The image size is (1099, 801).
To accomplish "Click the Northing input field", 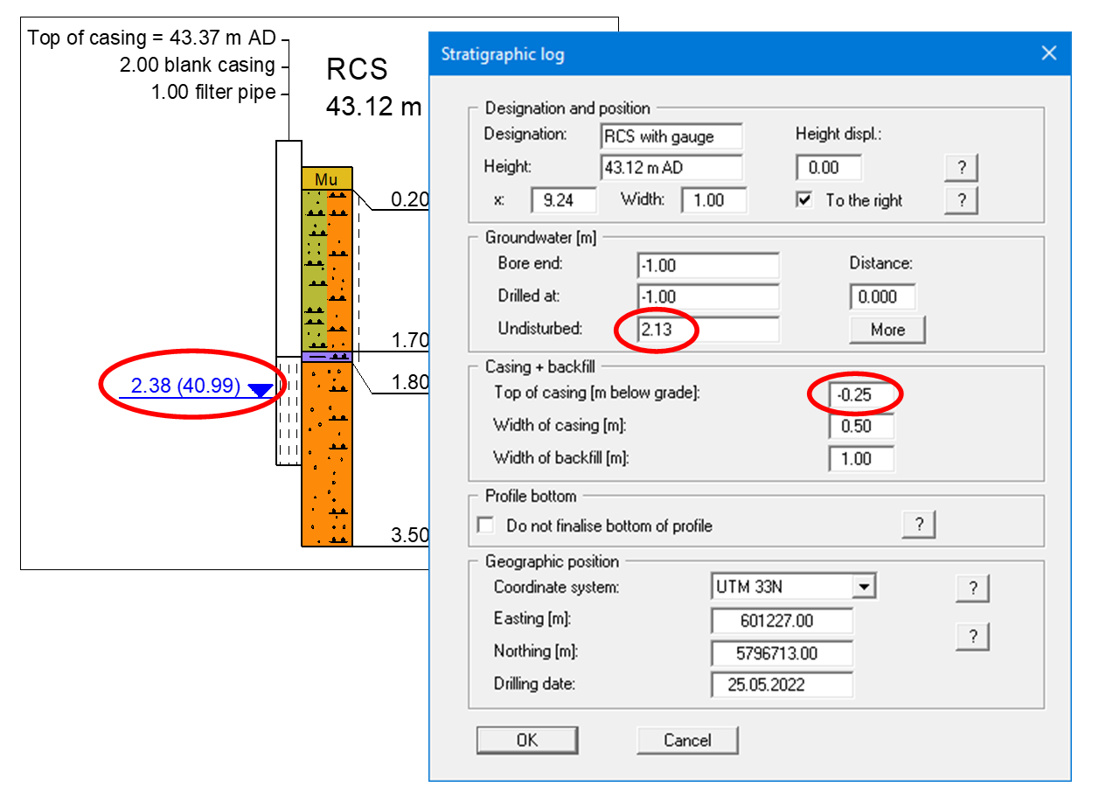I will (782, 653).
